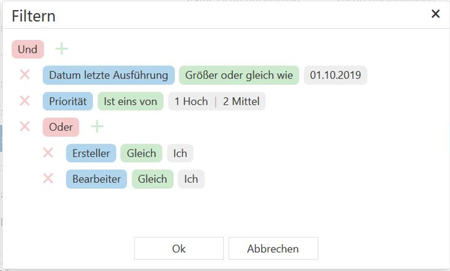Edit the 01.10.2019 date value
The height and width of the screenshot is (271, 450).
coord(335,75)
